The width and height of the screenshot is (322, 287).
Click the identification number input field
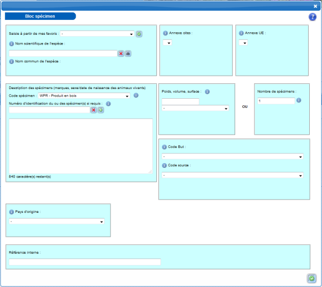click(50, 110)
